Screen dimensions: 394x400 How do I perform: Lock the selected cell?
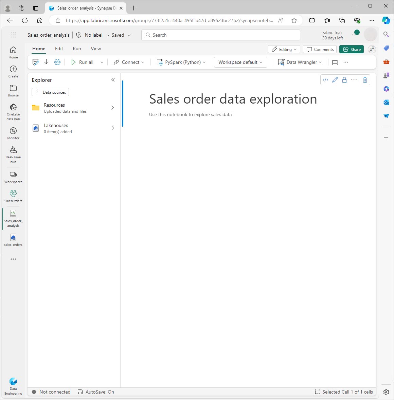pos(344,80)
